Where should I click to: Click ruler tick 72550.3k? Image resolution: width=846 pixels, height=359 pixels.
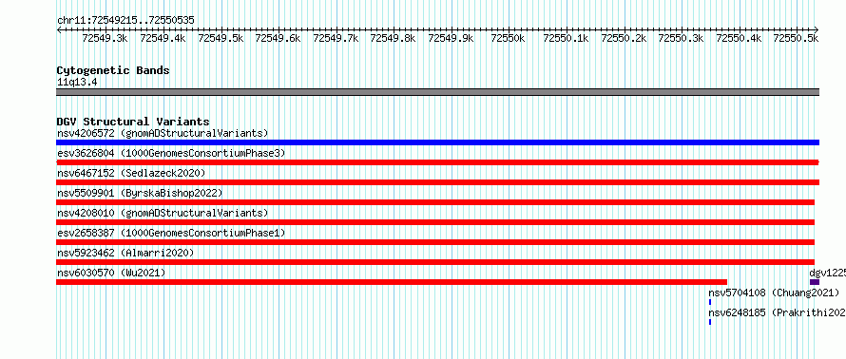(682, 38)
